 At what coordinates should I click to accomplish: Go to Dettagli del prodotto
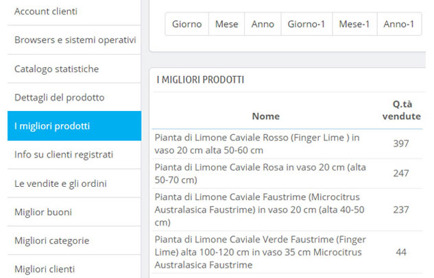click(x=74, y=97)
